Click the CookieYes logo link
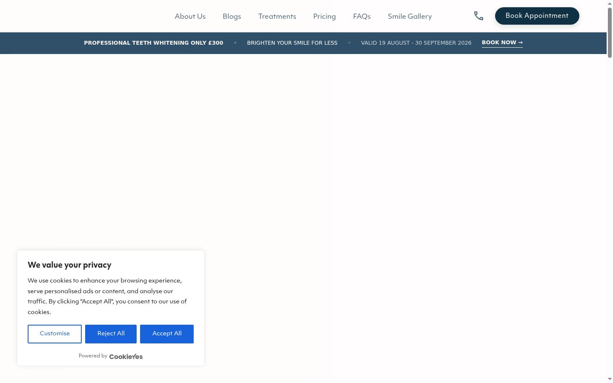The width and height of the screenshot is (613, 383). (126, 357)
